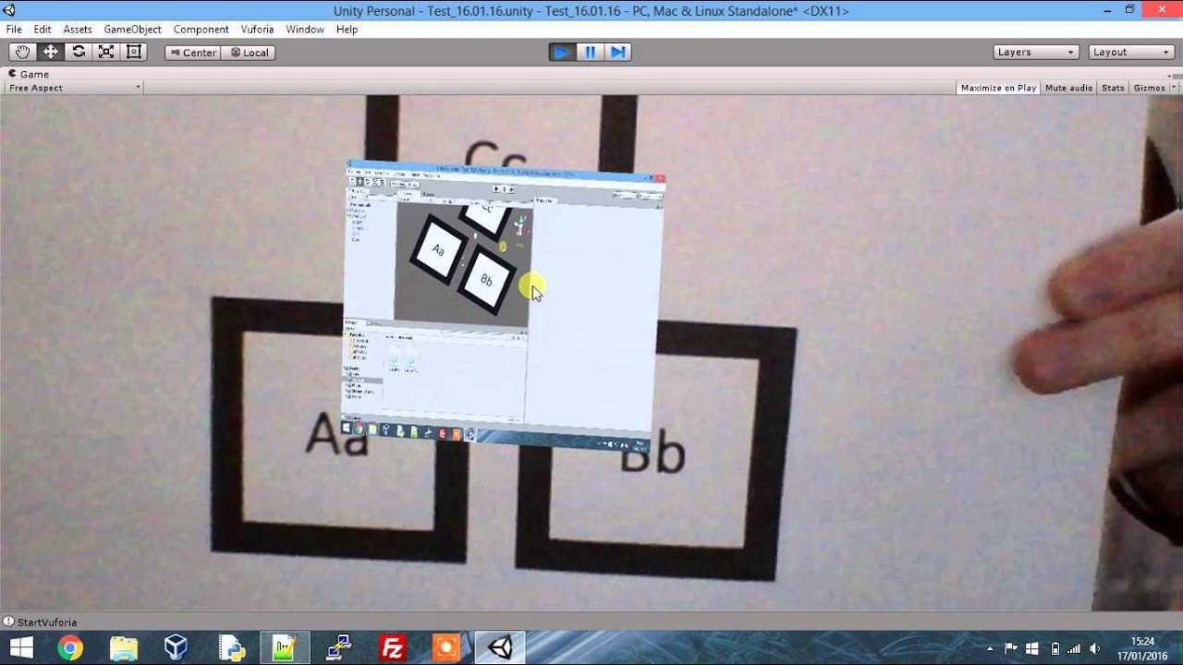Switch to Unity in the taskbar
1183x665 pixels.
(x=500, y=648)
